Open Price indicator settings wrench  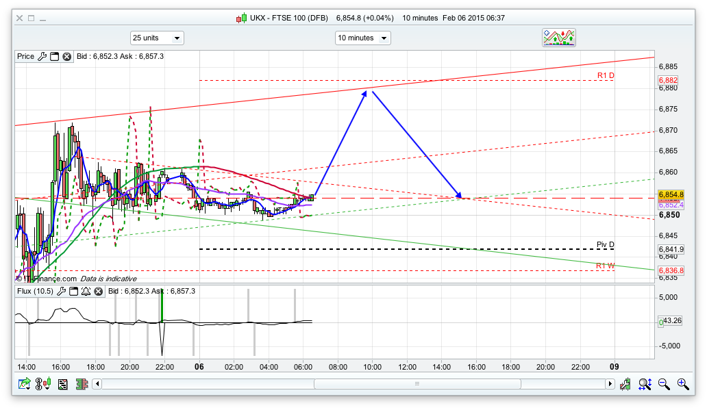pyautogui.click(x=42, y=57)
